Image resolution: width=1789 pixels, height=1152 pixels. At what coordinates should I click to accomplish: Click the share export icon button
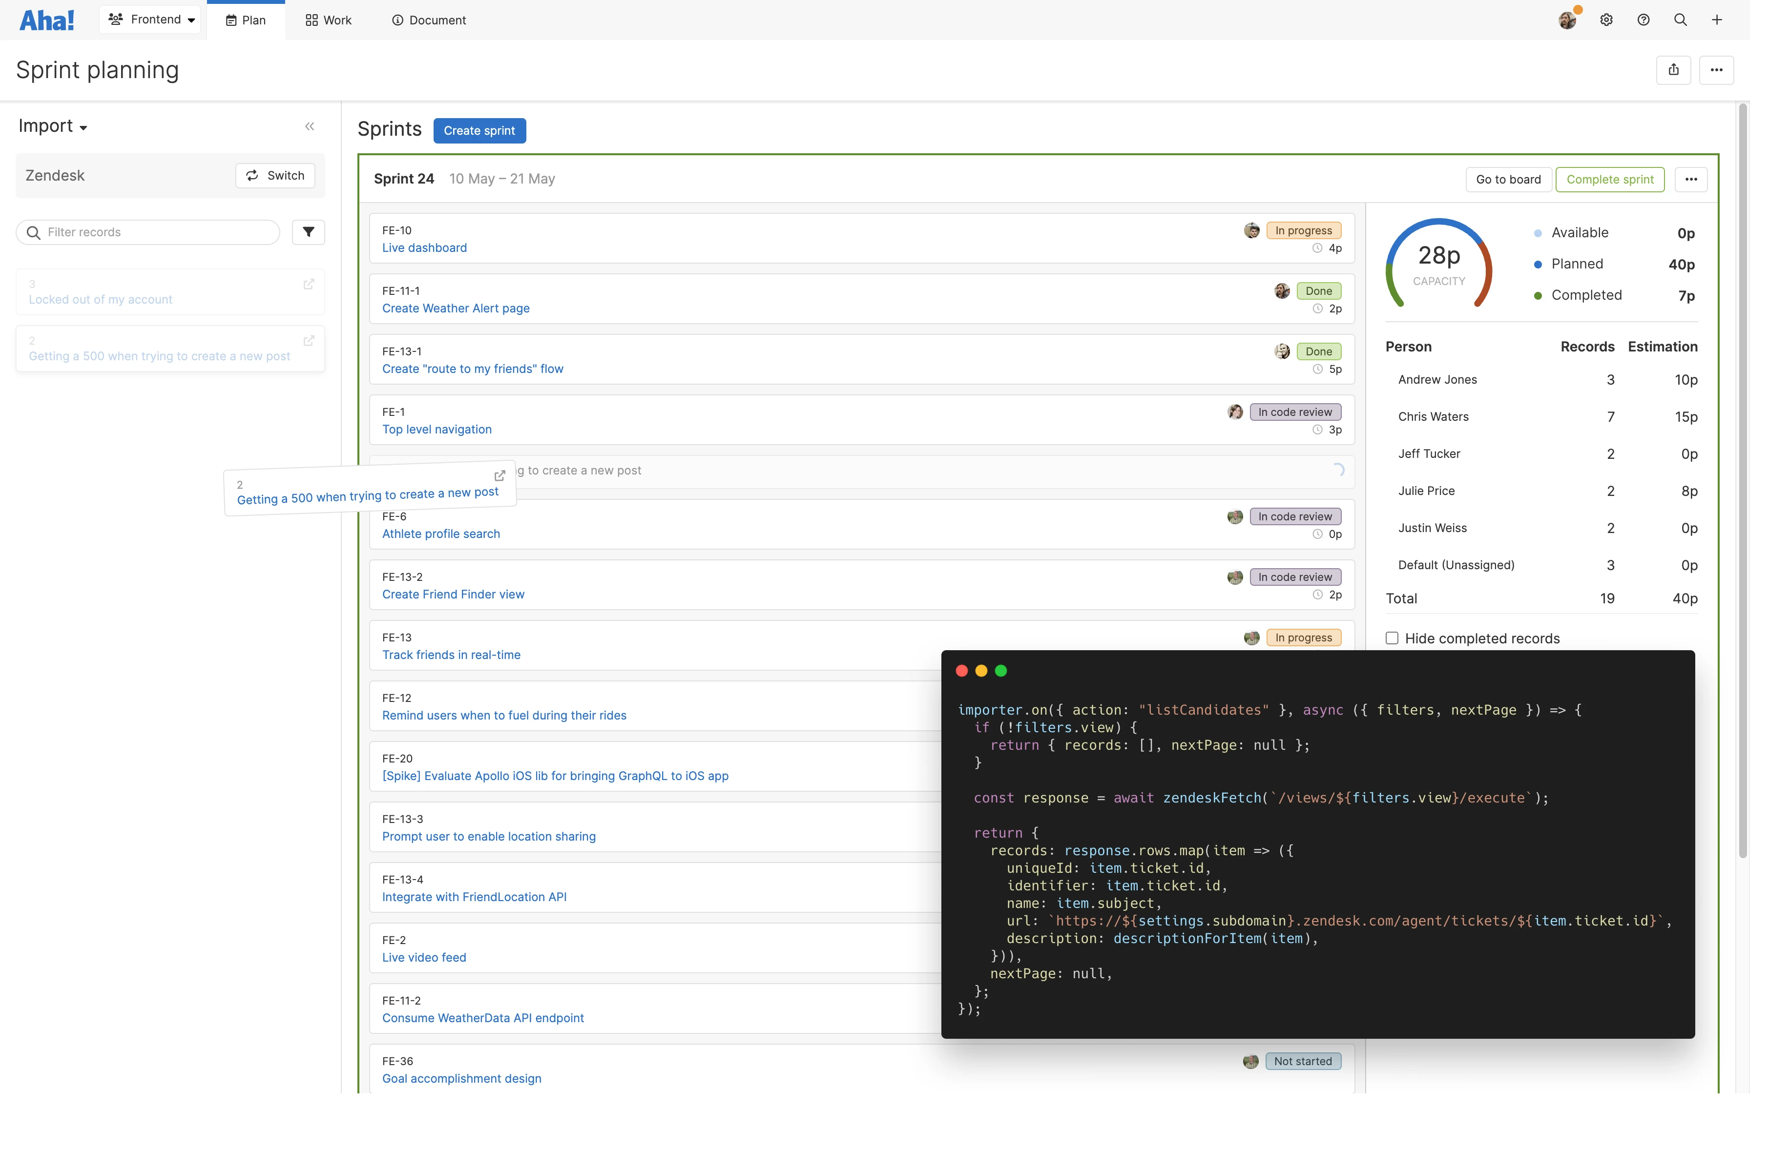click(x=1673, y=70)
